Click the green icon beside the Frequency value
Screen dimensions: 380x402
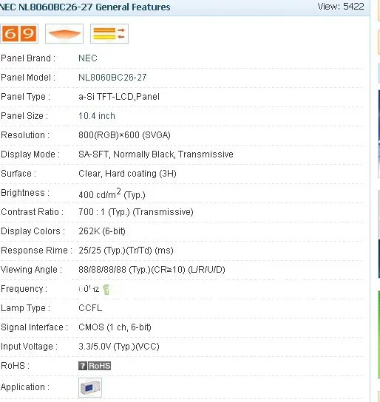(x=106, y=290)
